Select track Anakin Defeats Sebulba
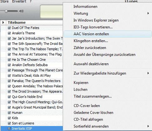This screenshot has width=152, height=131. [x=30, y=65]
